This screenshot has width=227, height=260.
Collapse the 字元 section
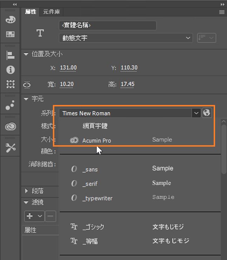coord(26,99)
